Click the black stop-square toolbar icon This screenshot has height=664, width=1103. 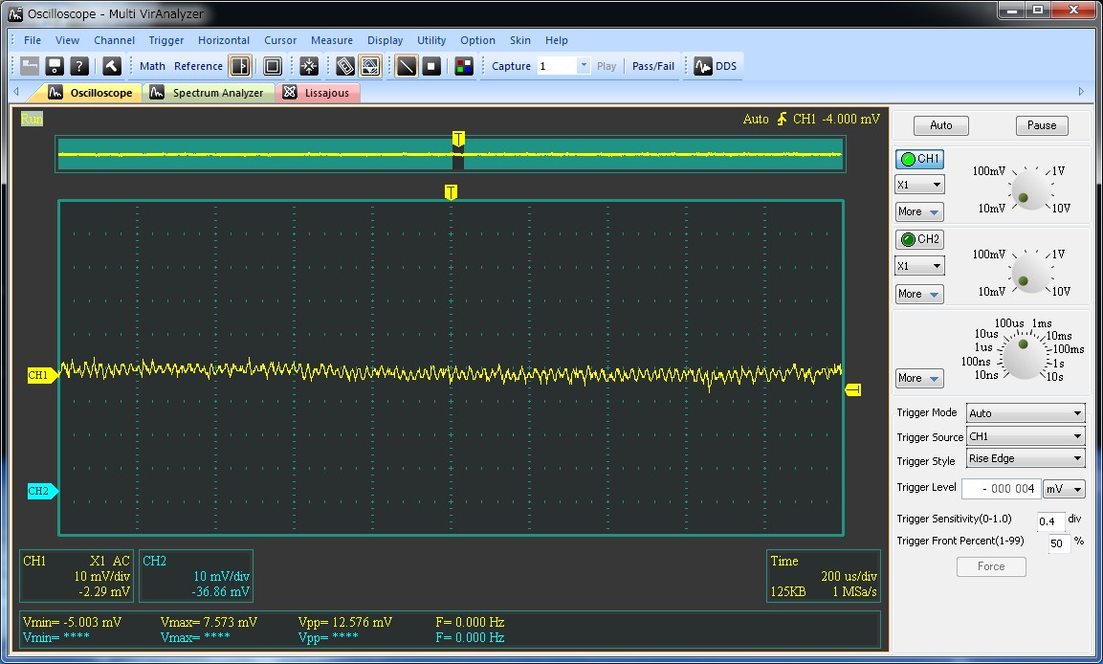[x=431, y=66]
